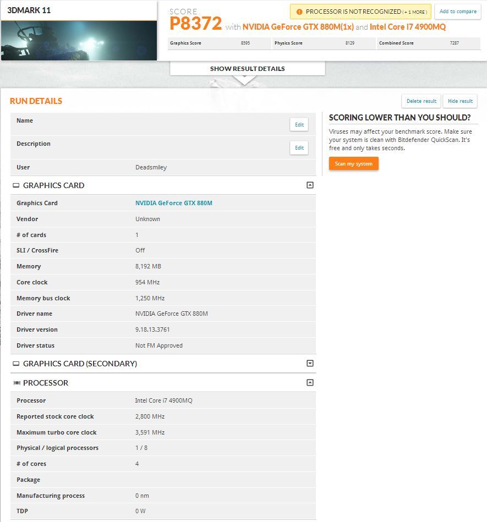Click the Hide result button
Image resolution: width=487 pixels, height=522 pixels.
point(460,101)
